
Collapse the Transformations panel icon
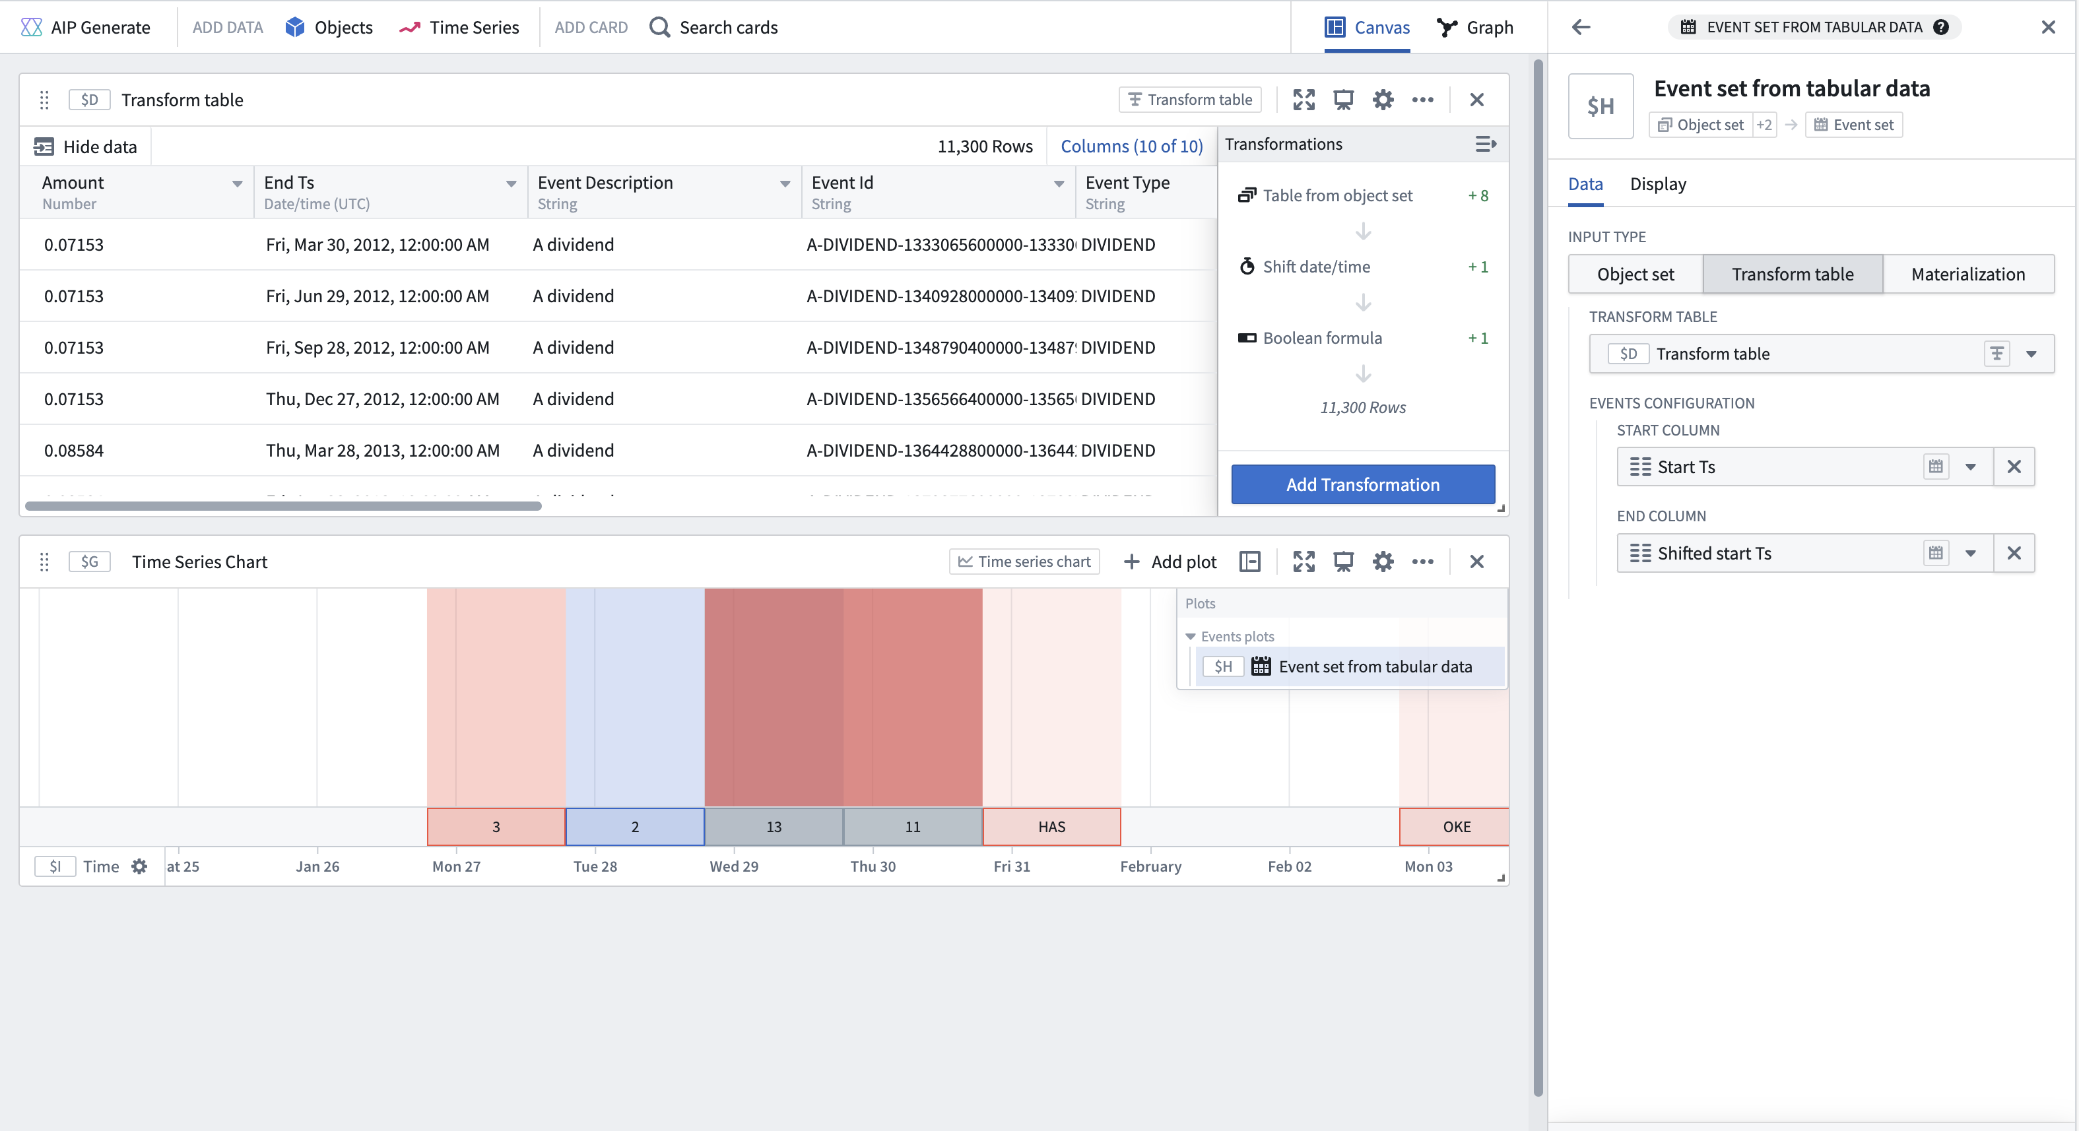click(x=1486, y=145)
